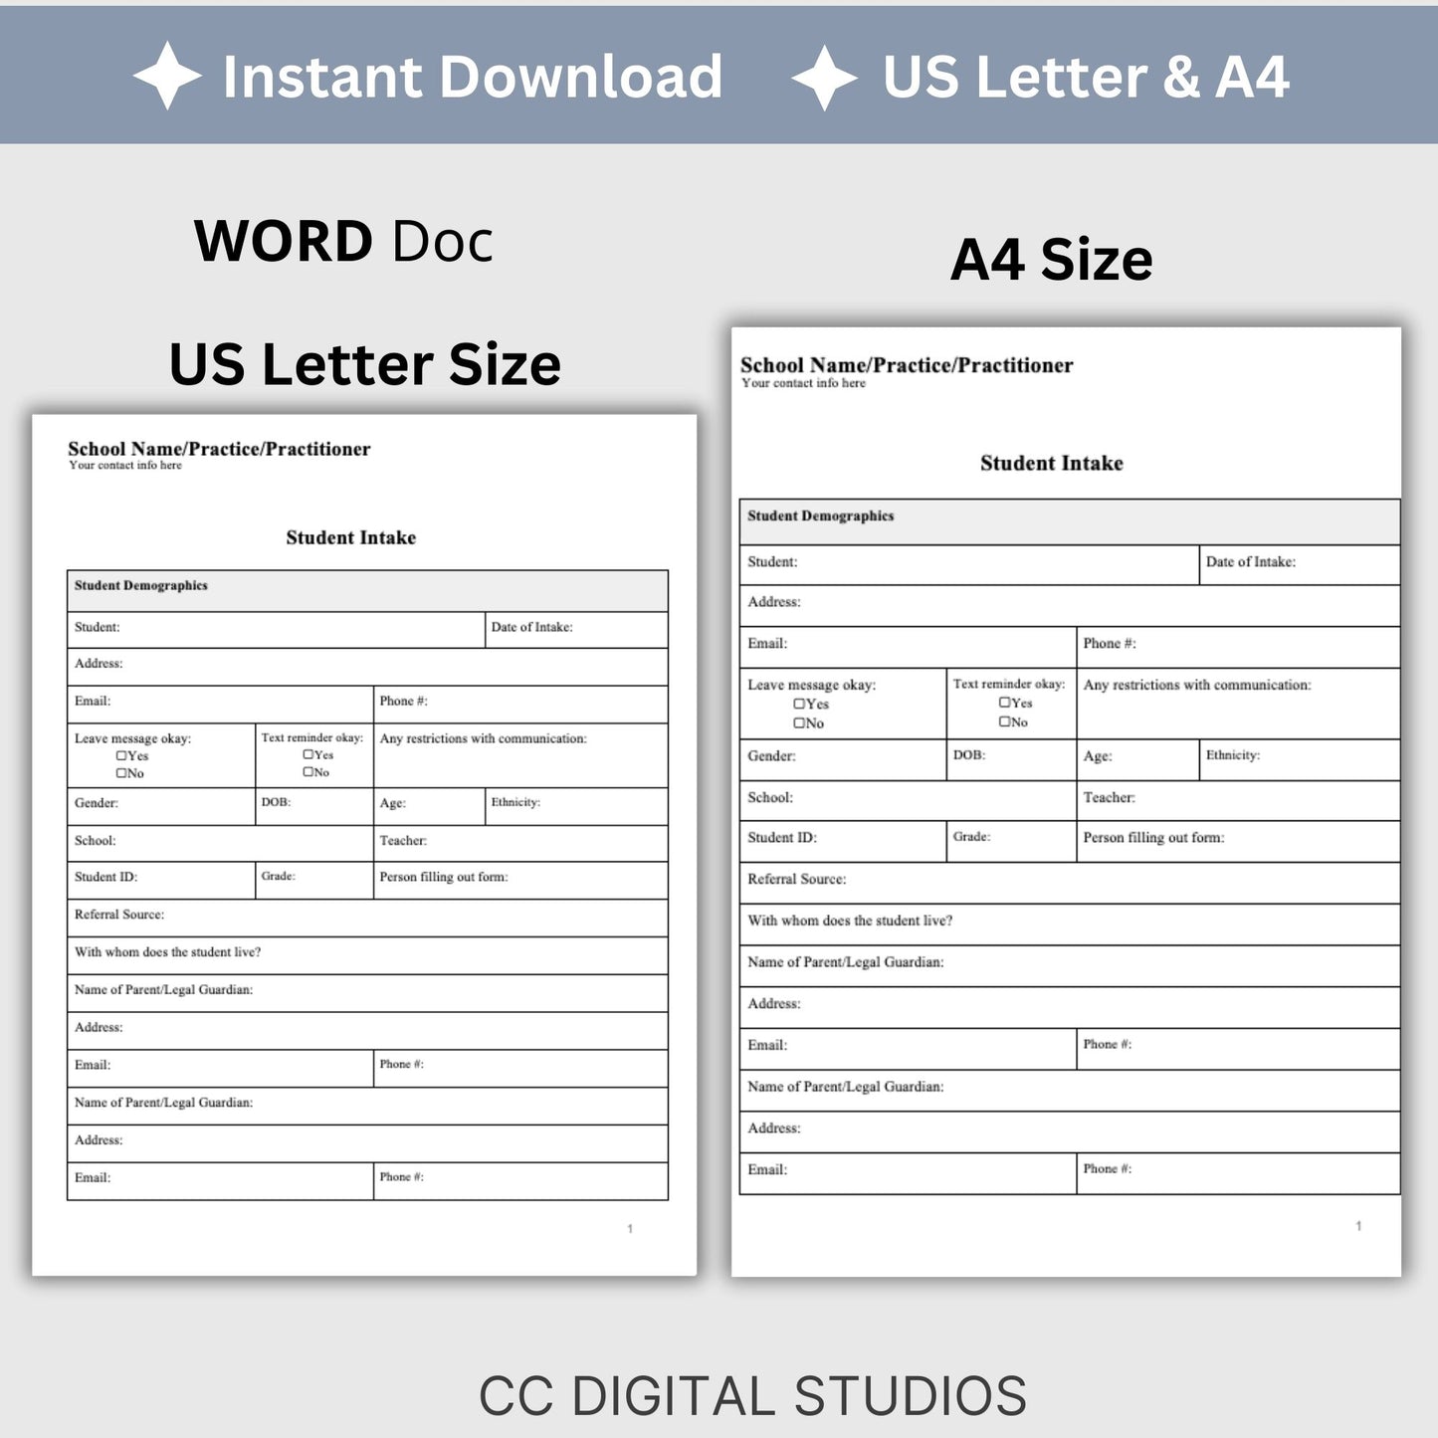Click Referral Source: row on the US Letter page
This screenshot has height=1438, width=1438.
[367, 919]
